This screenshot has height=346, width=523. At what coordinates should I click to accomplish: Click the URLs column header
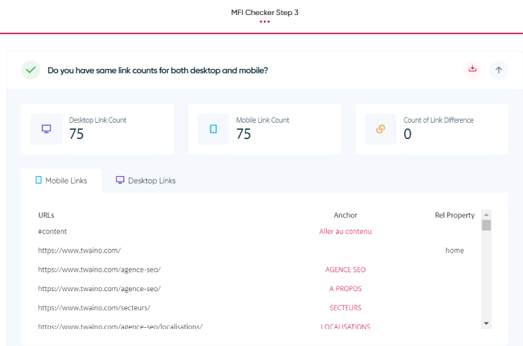(x=46, y=215)
